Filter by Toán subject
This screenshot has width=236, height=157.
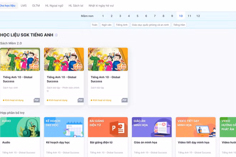point(94,25)
